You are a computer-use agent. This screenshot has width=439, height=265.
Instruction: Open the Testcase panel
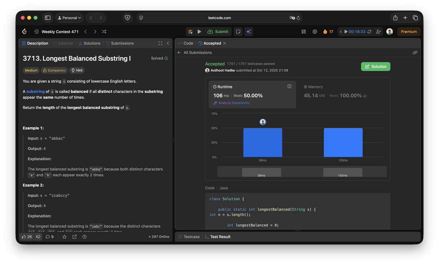click(189, 237)
